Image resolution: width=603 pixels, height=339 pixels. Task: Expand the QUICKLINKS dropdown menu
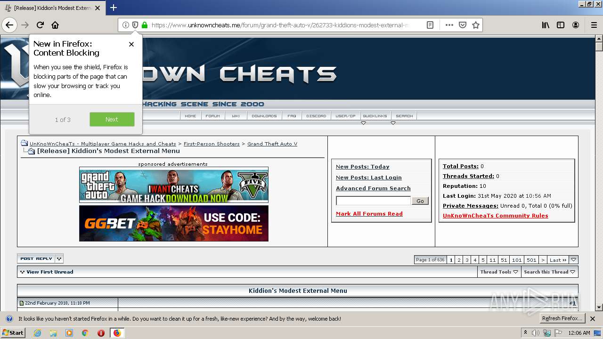(x=375, y=116)
